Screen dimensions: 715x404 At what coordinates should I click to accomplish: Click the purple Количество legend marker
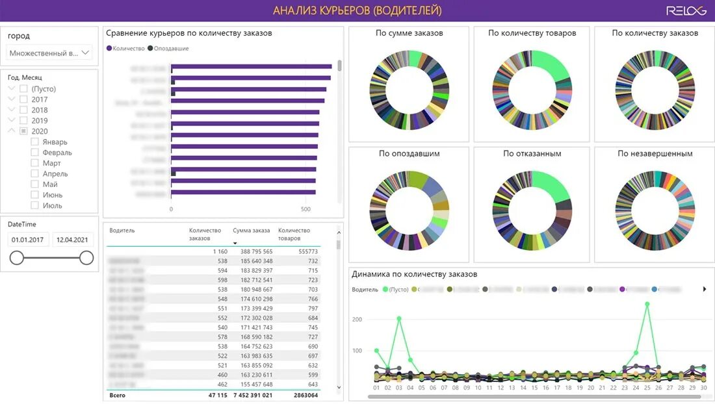pyautogui.click(x=109, y=48)
